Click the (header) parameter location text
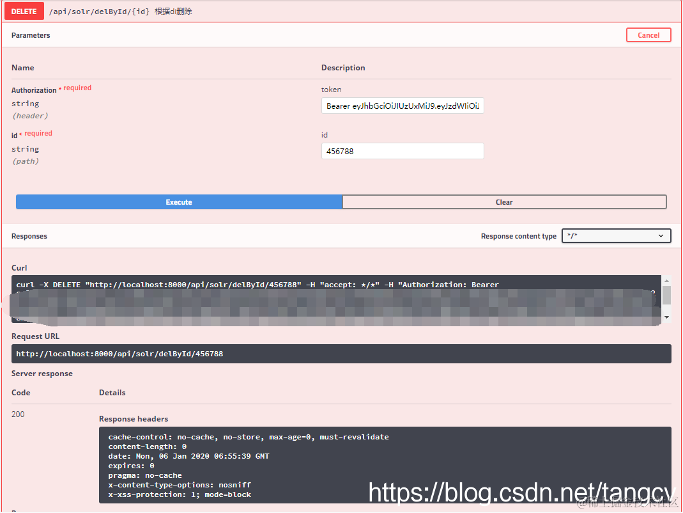 point(30,116)
